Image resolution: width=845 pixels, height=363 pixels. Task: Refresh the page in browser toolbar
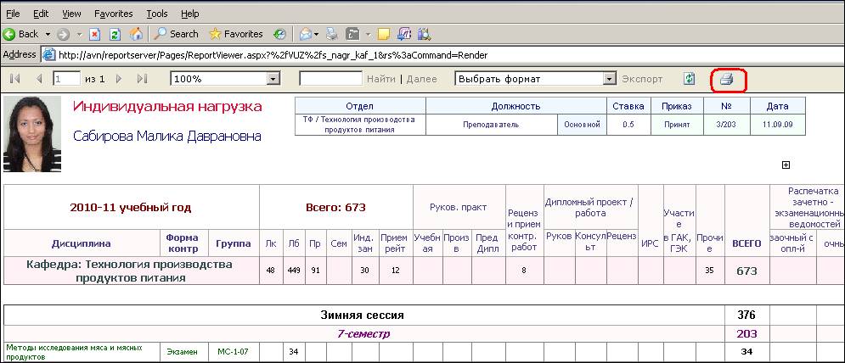(x=115, y=34)
